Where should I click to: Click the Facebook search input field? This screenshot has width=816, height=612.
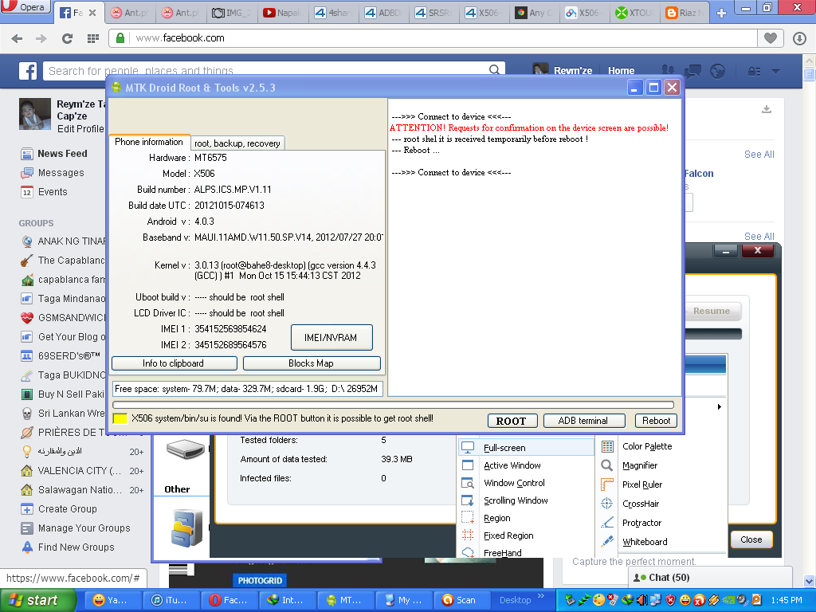pos(279,71)
